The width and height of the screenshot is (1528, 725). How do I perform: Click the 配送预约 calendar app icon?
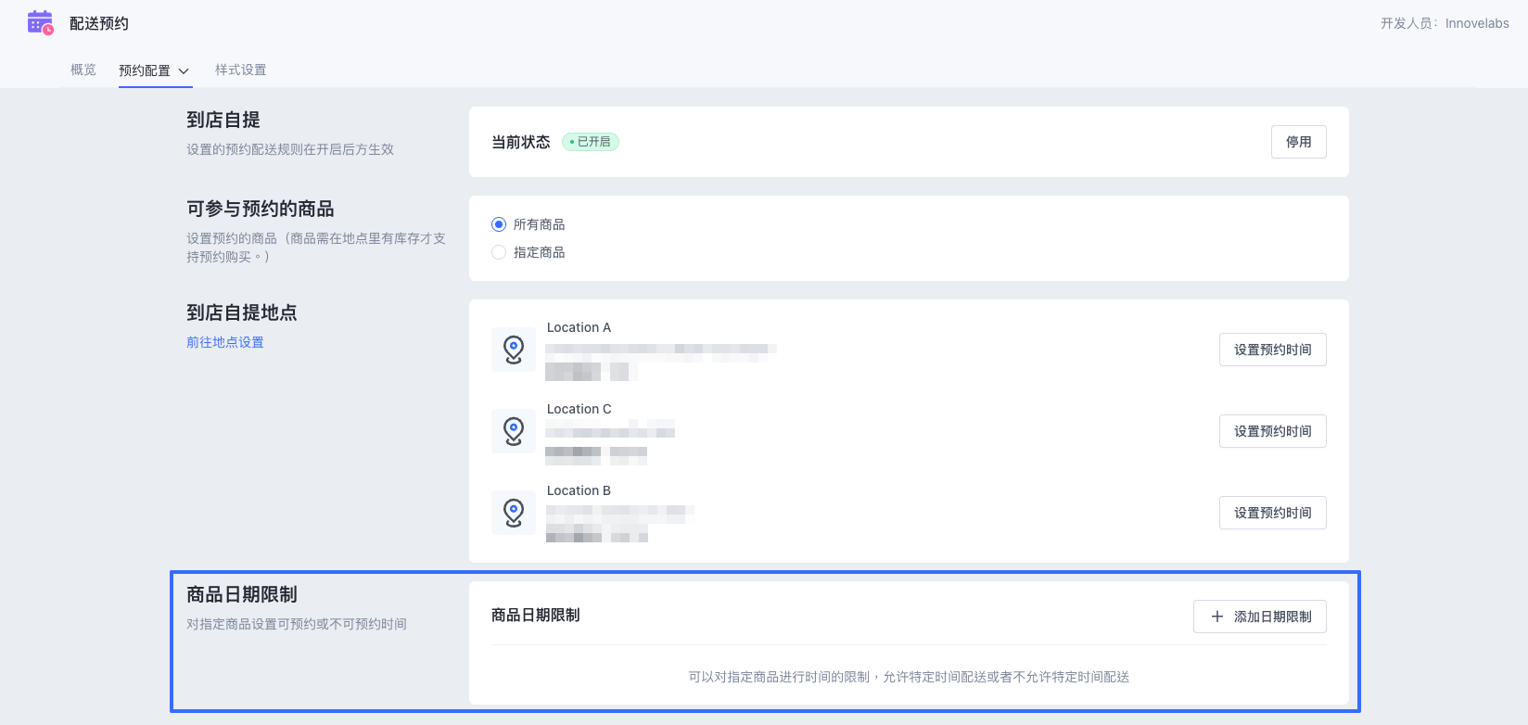click(x=41, y=23)
